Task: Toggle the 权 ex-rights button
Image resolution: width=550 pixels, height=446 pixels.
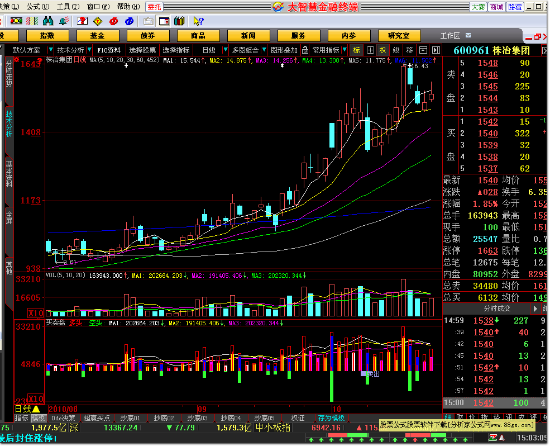Action: coord(382,50)
